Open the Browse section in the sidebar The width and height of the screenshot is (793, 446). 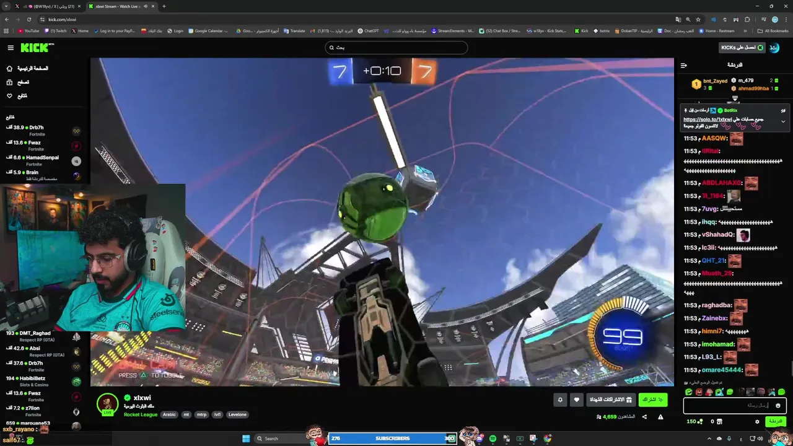pos(18,82)
